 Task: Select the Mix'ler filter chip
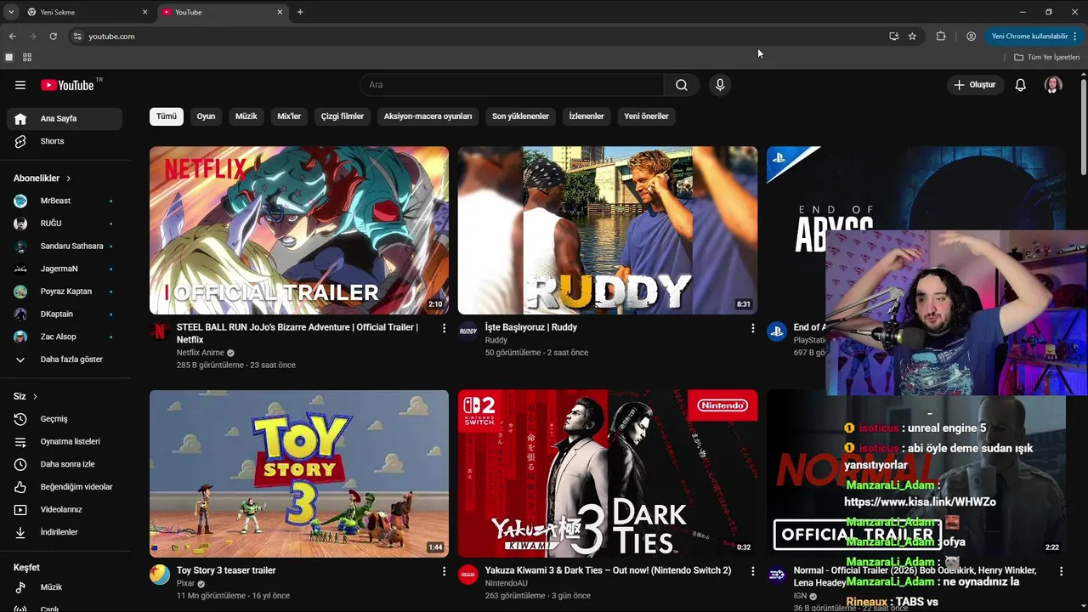coord(289,116)
